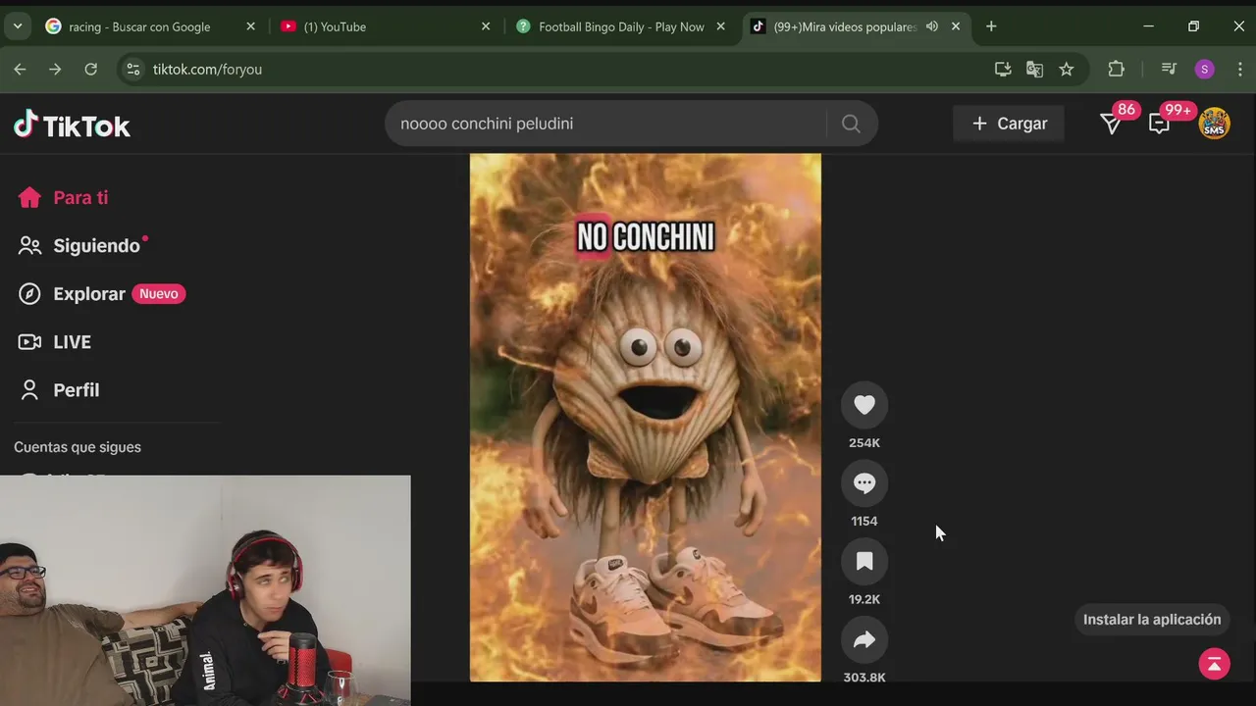Open a new browser tab
The height and width of the screenshot is (706, 1256).
pyautogui.click(x=991, y=26)
